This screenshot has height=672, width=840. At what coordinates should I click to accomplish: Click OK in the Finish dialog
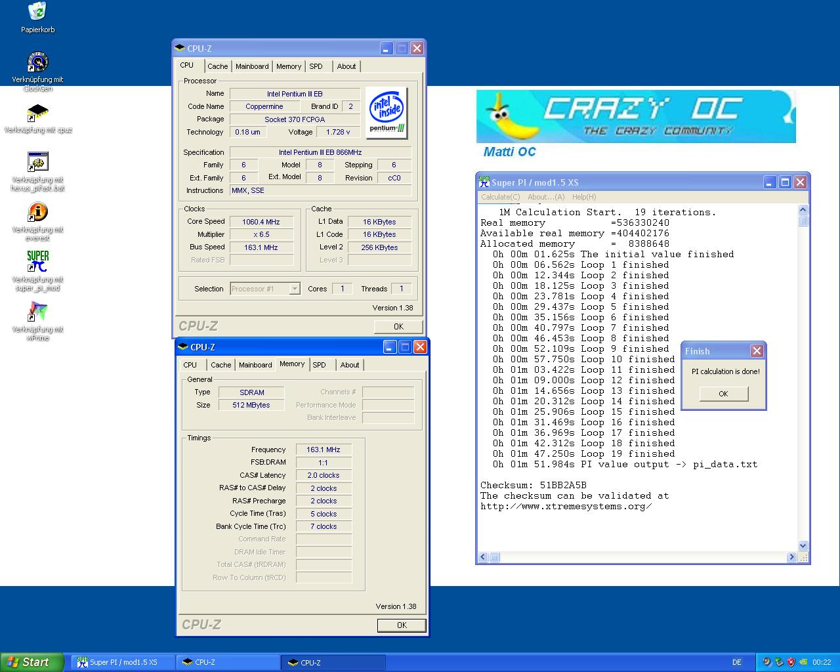pyautogui.click(x=723, y=394)
